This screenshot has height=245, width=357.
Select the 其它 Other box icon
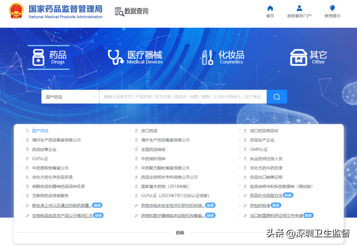click(x=298, y=57)
